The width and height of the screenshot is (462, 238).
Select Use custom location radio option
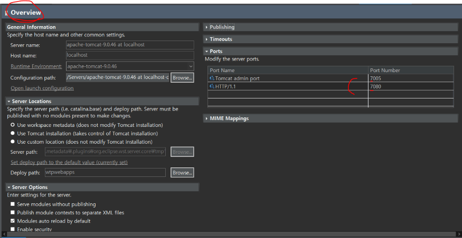click(12, 142)
